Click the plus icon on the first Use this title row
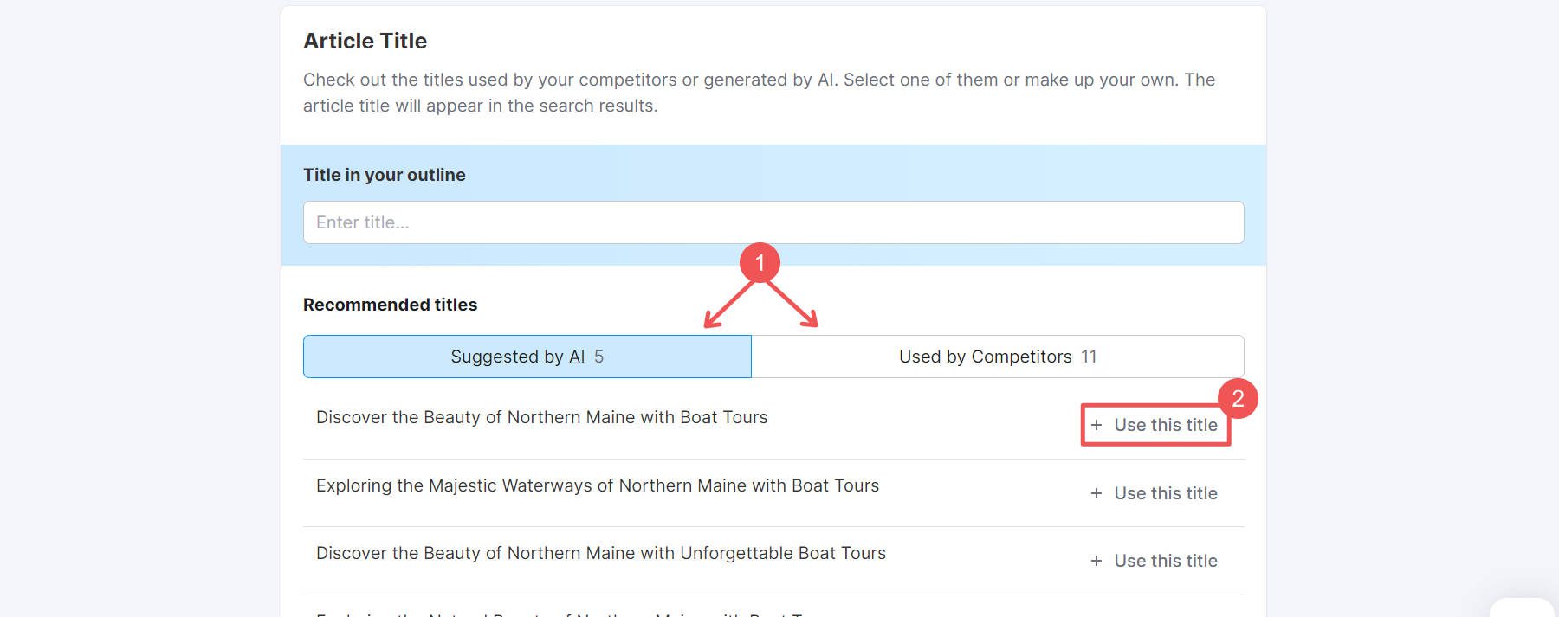Screen dimensions: 1559x617 (1098, 425)
